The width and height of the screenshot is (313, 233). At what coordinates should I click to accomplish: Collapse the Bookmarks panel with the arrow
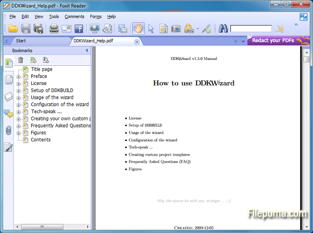pyautogui.click(x=87, y=51)
